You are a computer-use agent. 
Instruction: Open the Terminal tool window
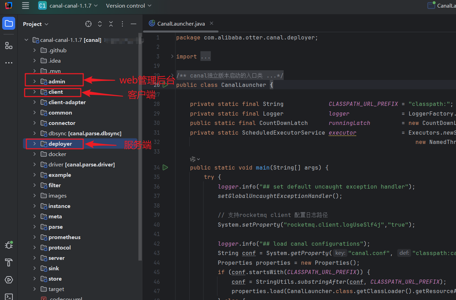(x=9, y=297)
